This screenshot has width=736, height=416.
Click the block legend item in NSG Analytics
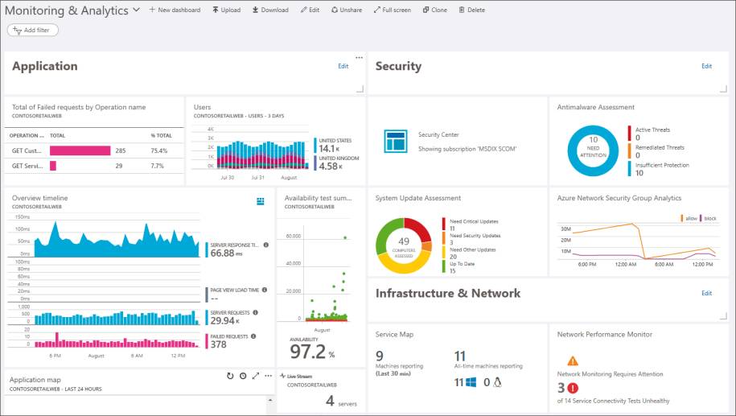[709, 218]
